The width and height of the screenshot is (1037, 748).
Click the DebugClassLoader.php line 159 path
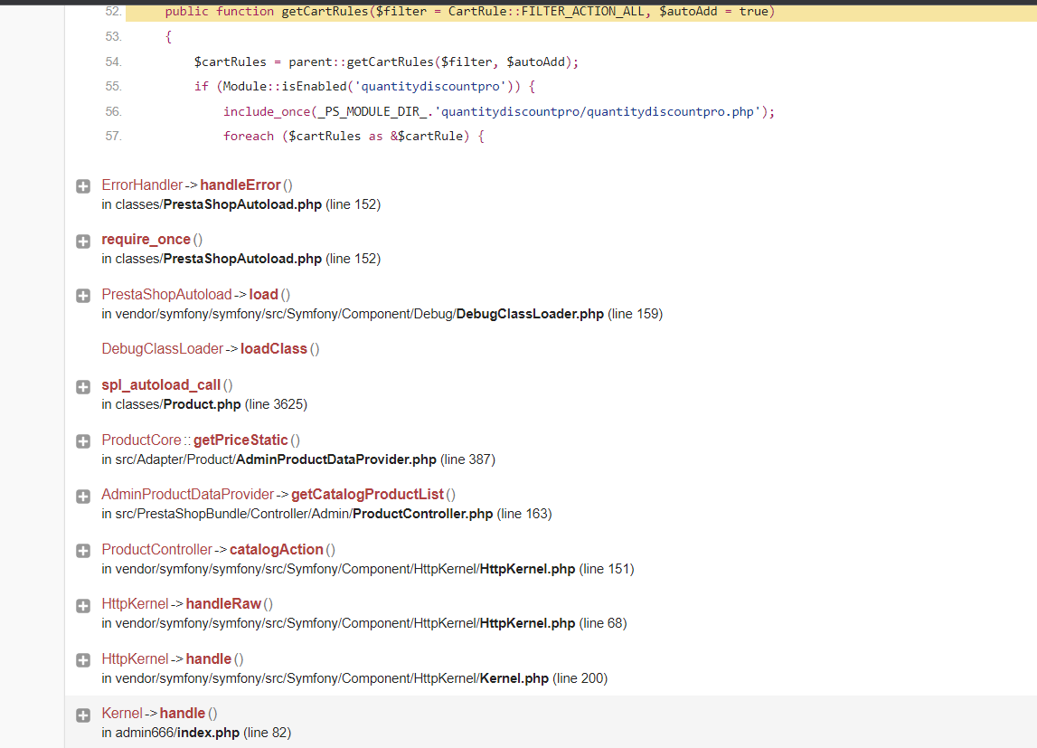point(382,314)
